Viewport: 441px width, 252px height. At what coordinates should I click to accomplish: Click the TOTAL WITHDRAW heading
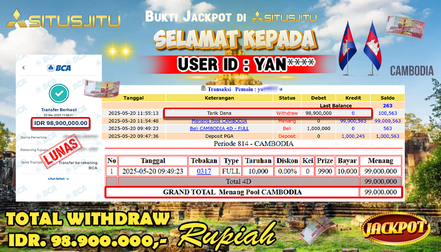pyautogui.click(x=88, y=219)
